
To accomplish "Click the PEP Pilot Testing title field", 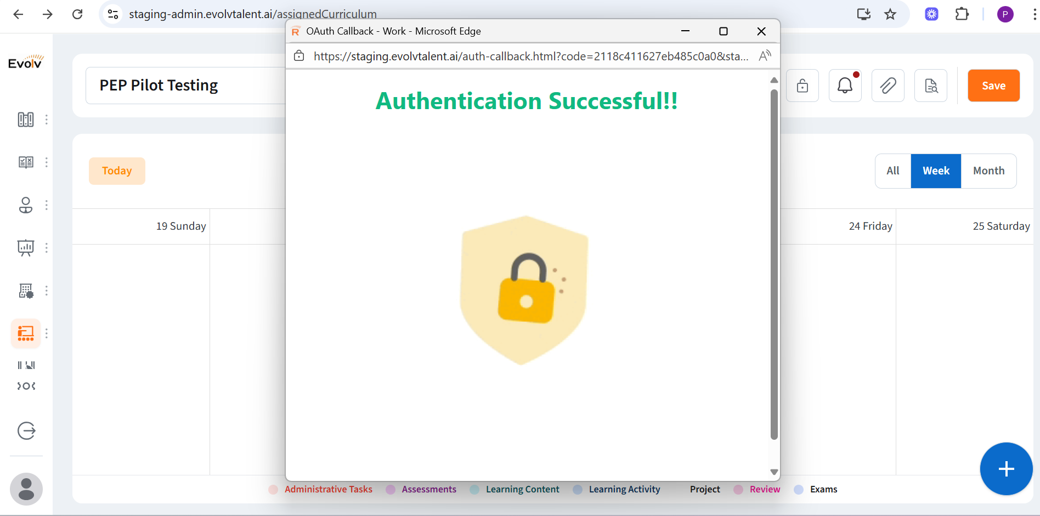I will (185, 86).
